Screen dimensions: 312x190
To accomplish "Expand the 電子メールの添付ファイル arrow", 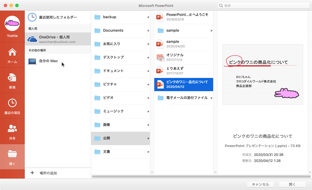I will click(x=212, y=98).
